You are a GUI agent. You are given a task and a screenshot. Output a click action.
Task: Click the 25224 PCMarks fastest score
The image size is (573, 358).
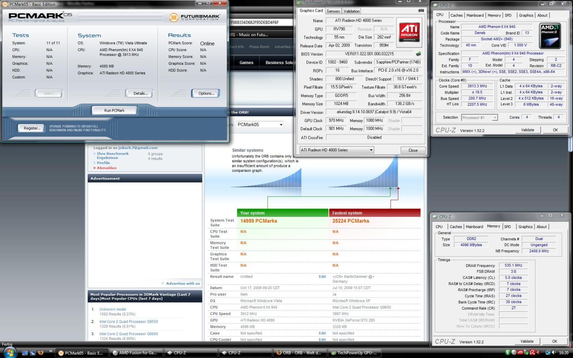coord(351,221)
